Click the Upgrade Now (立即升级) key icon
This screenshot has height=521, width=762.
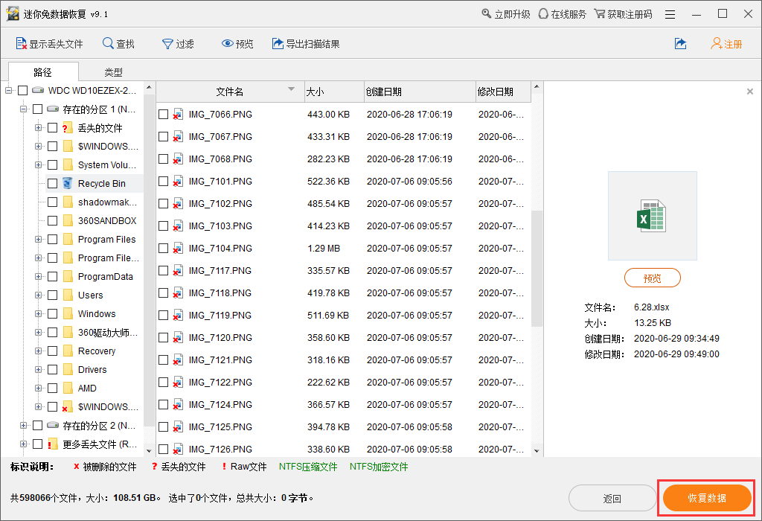click(x=487, y=13)
